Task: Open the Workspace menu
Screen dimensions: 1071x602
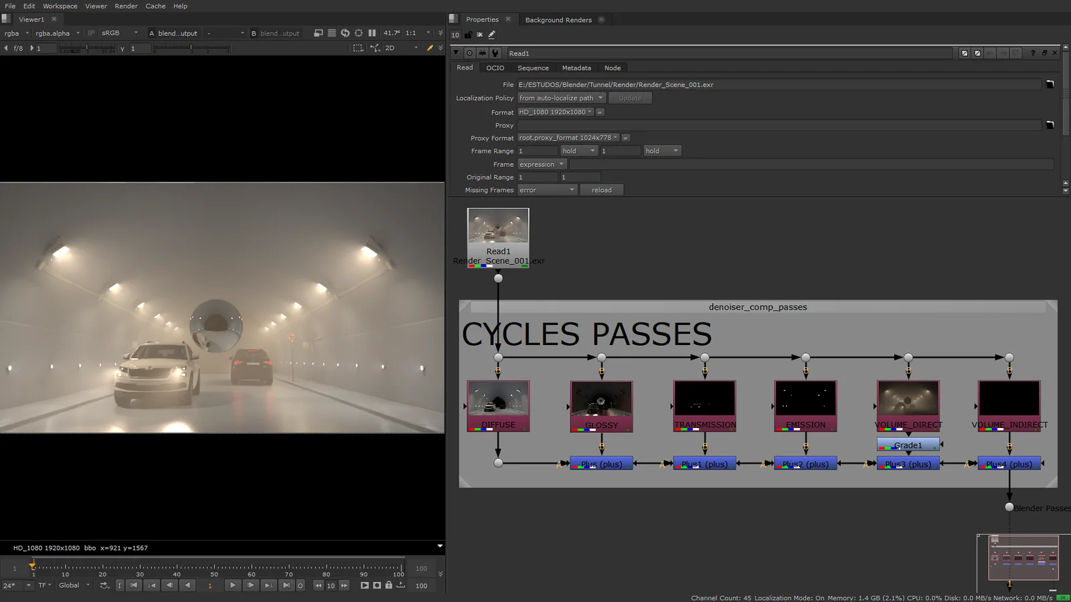Action: 60,6
